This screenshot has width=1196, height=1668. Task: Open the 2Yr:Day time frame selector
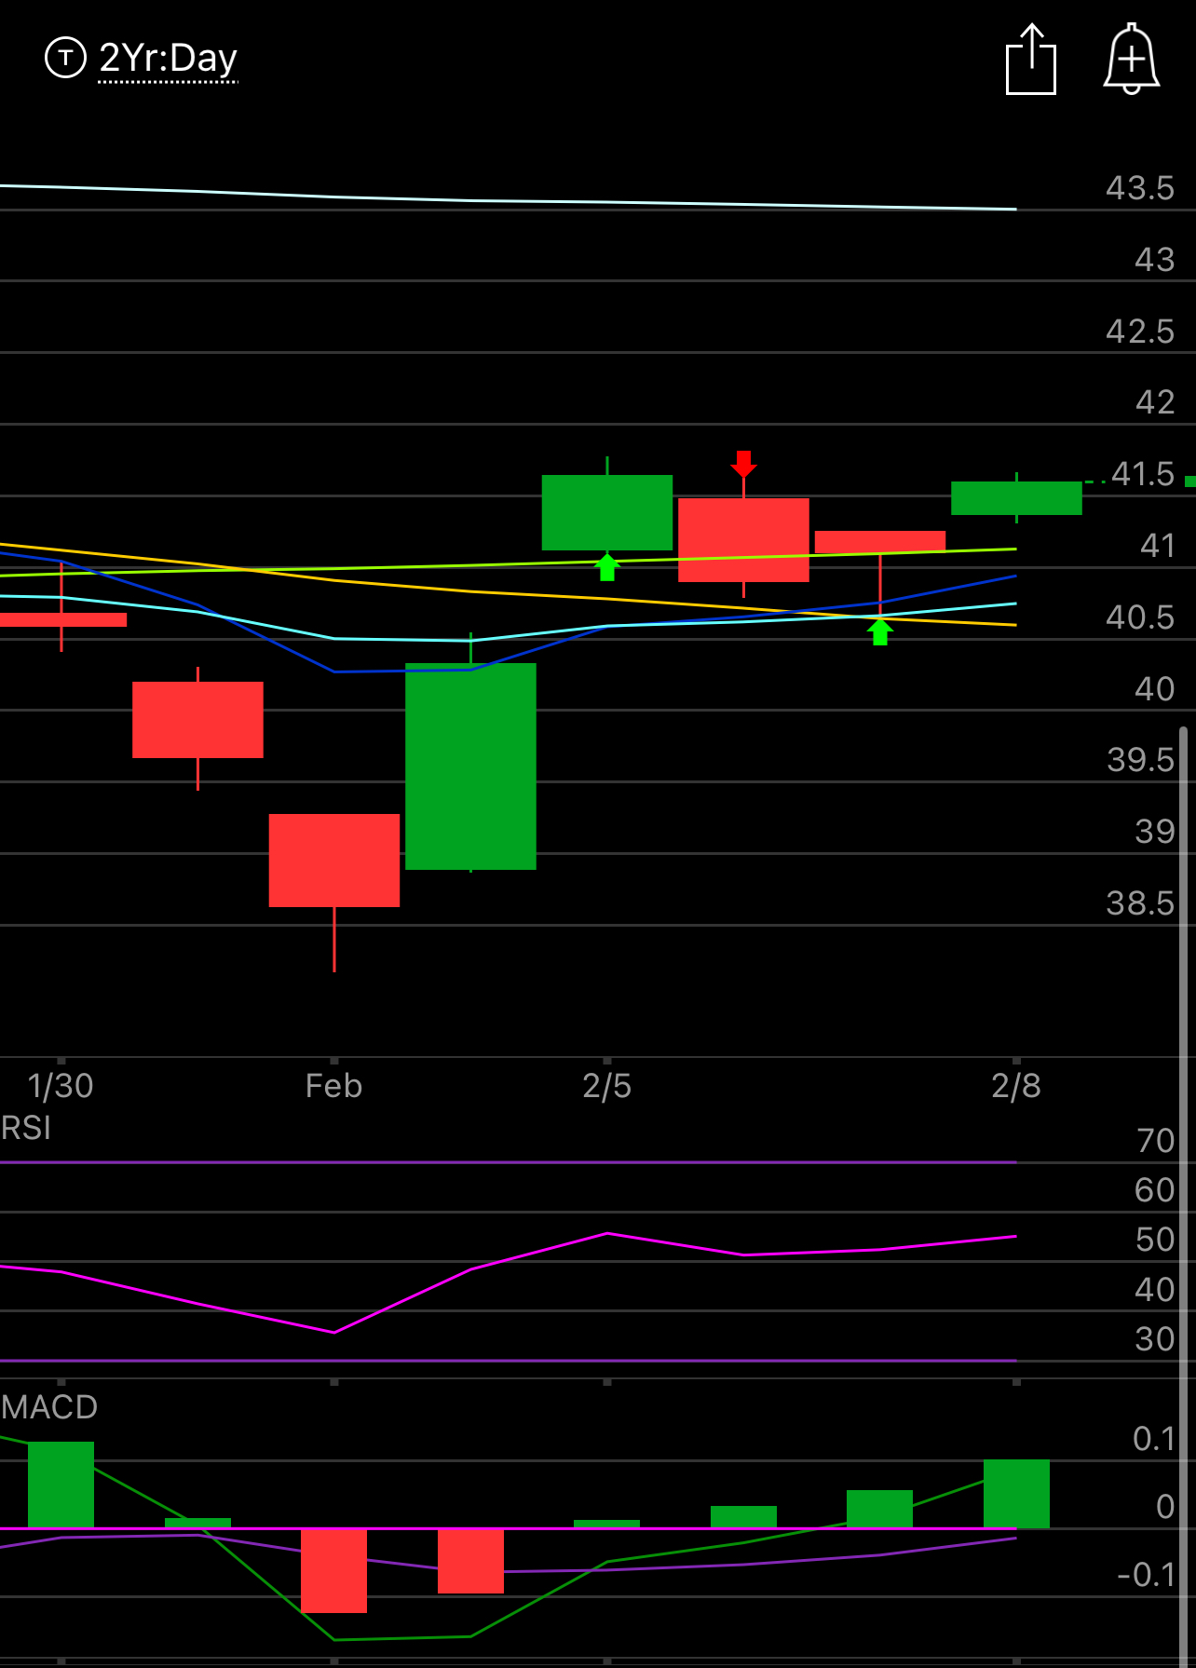pos(168,59)
